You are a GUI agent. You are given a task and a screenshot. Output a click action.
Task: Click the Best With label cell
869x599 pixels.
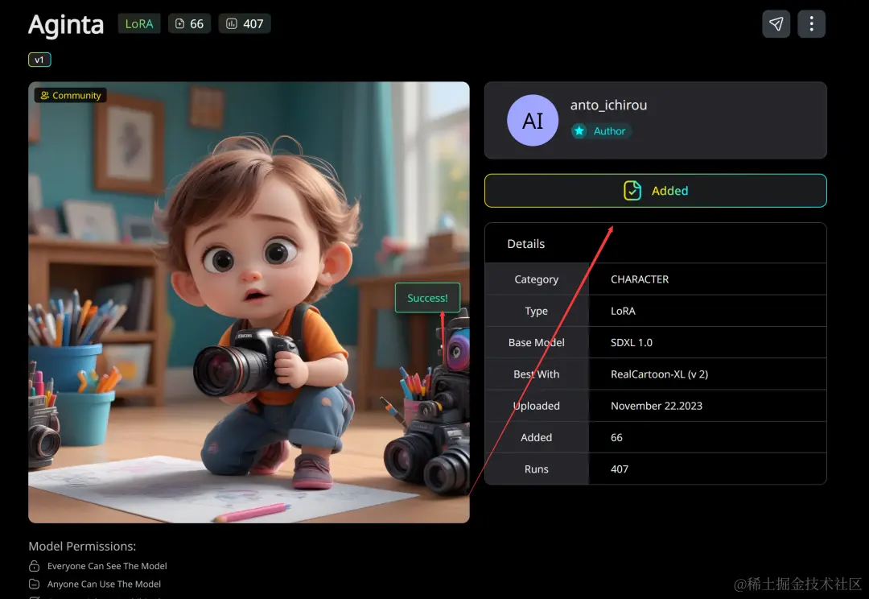pyautogui.click(x=537, y=374)
